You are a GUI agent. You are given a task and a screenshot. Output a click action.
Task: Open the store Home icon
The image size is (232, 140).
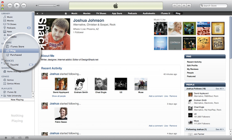point(66,13)
